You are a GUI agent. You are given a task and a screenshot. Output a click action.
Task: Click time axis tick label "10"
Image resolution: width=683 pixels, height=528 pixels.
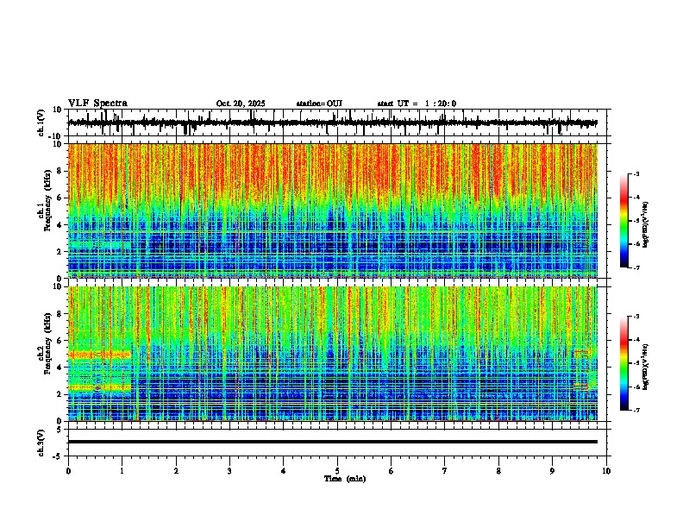tap(606, 471)
